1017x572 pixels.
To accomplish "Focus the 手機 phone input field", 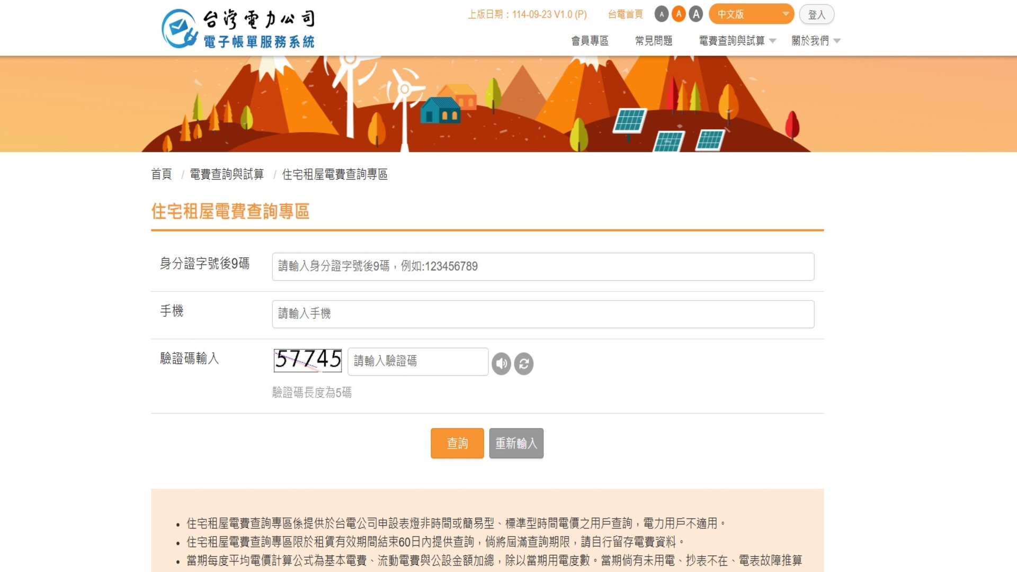I will click(x=542, y=314).
